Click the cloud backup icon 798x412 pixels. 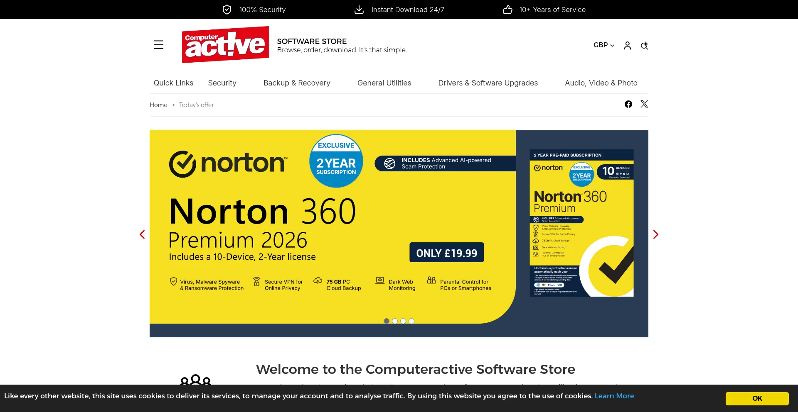coord(318,280)
